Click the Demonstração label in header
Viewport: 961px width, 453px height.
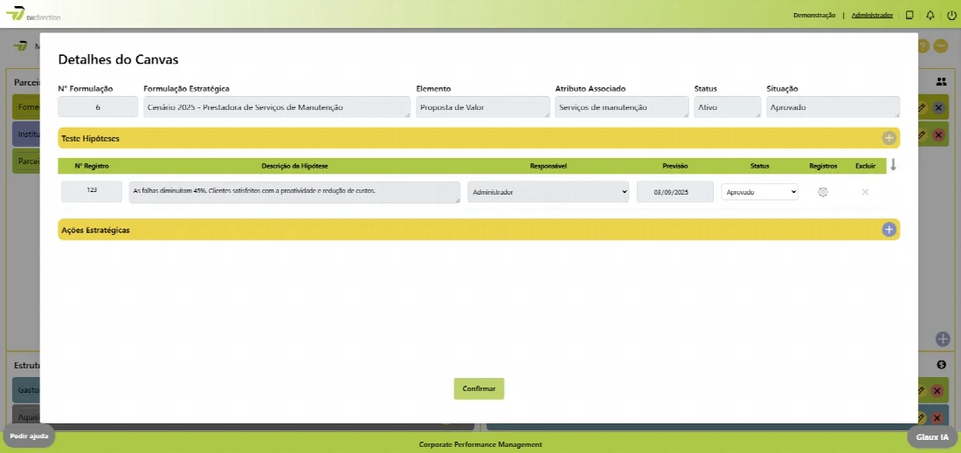click(814, 16)
